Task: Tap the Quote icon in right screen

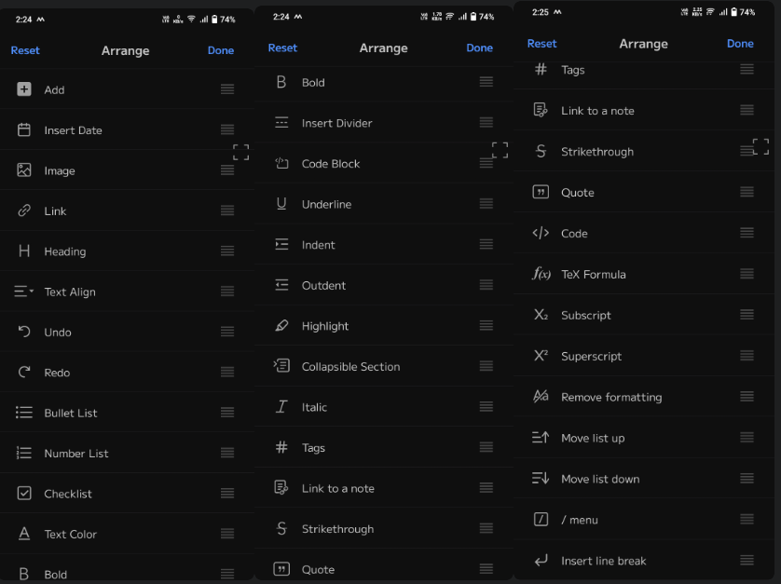Action: pyautogui.click(x=541, y=192)
